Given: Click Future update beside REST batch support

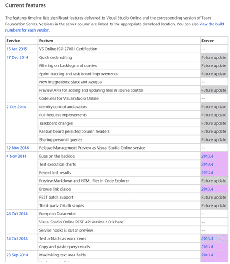Looking at the screenshot, I should pos(214,197).
